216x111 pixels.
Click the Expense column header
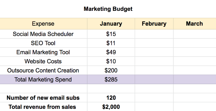pos(43,24)
